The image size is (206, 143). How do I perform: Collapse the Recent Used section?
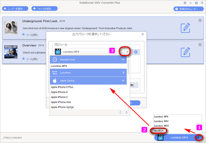pyautogui.click(x=123, y=60)
